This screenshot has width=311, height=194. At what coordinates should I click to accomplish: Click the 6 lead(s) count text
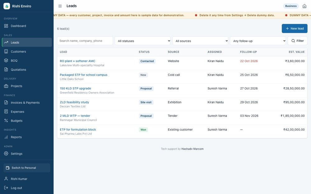click(x=63, y=29)
